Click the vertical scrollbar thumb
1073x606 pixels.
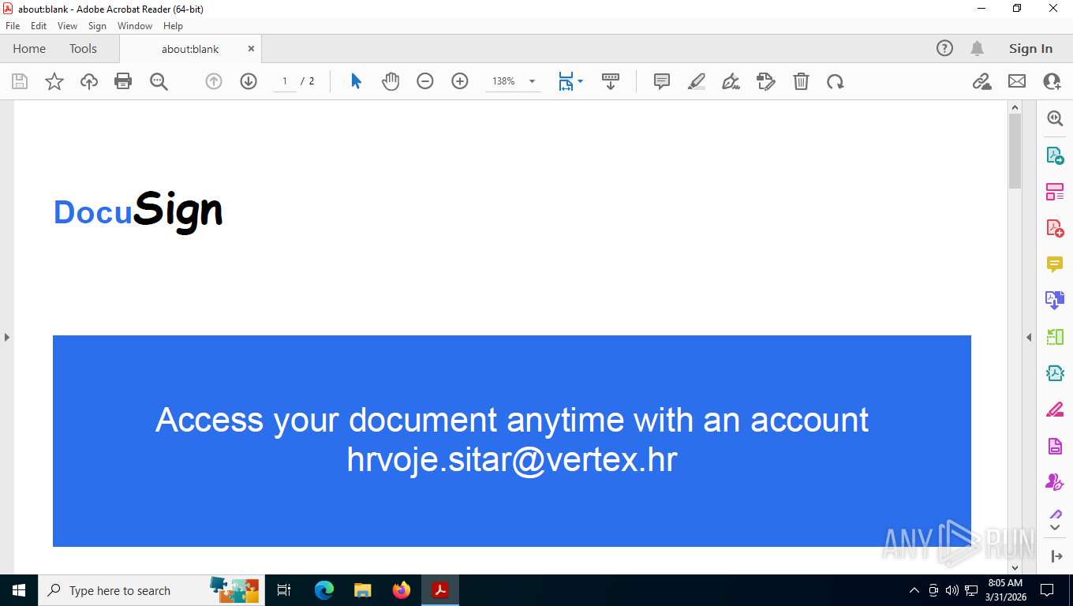[x=1015, y=151]
